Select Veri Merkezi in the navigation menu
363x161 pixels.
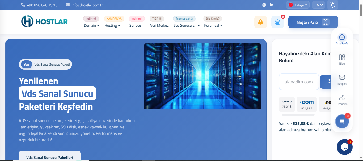point(160,25)
